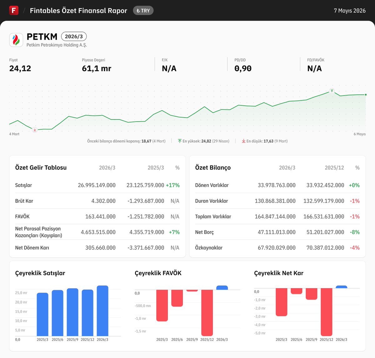
Task: Click the chart endpoint dot at 6 Mayıs
Action: point(366,95)
